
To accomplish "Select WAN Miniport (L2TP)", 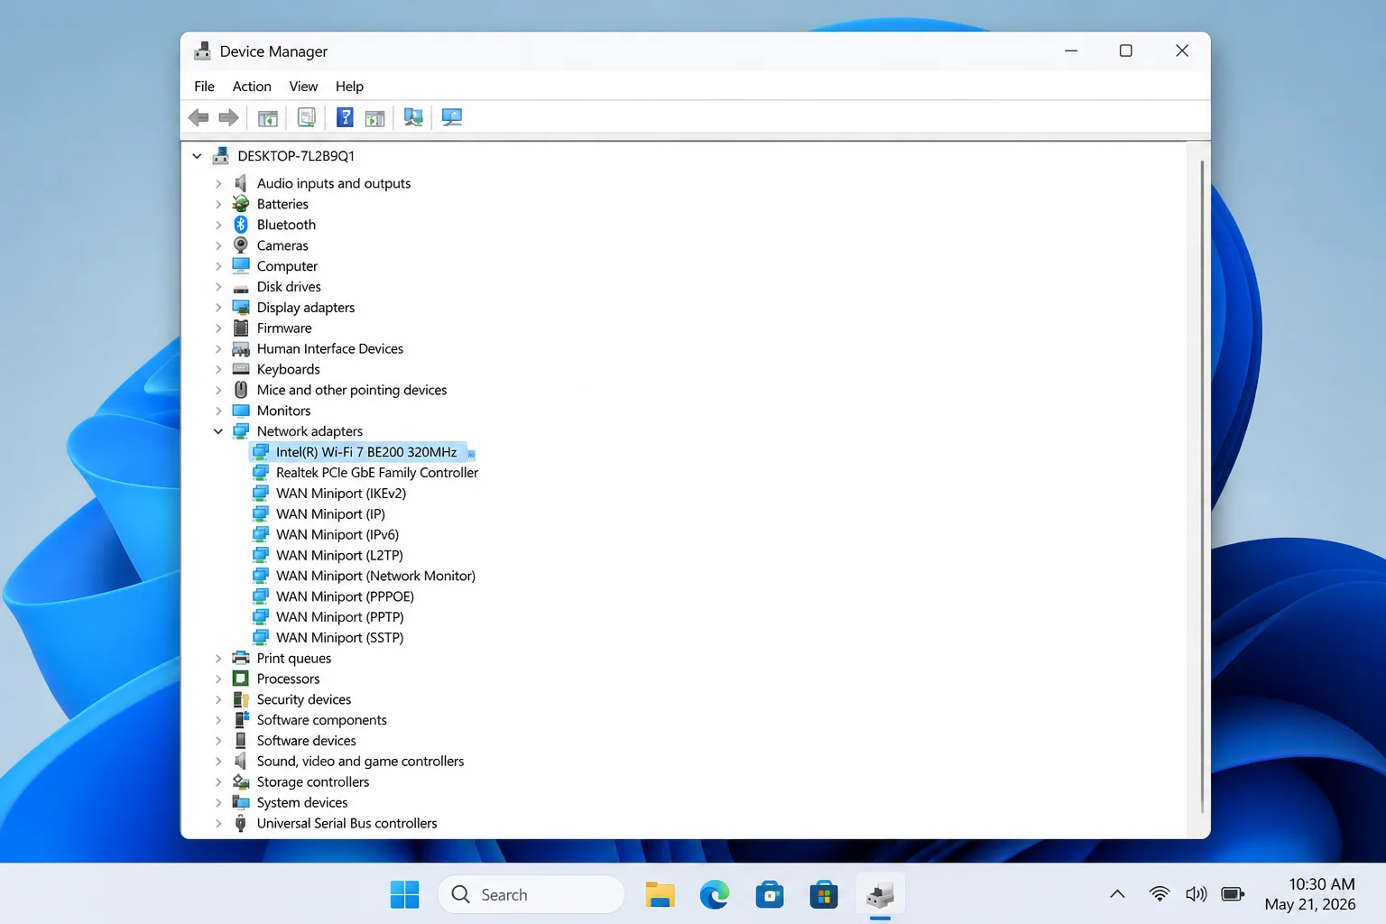I will tap(339, 556).
